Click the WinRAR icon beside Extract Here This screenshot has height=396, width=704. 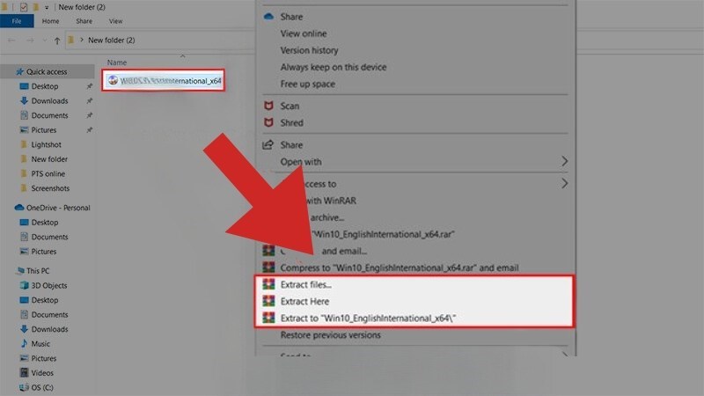(268, 301)
